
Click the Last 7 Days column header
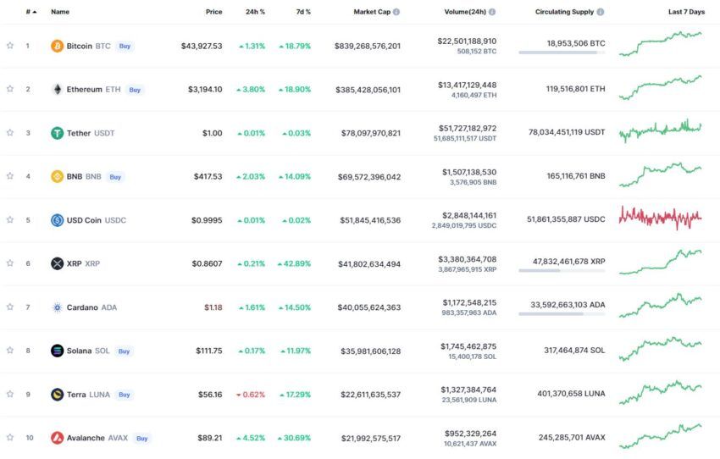(x=686, y=12)
